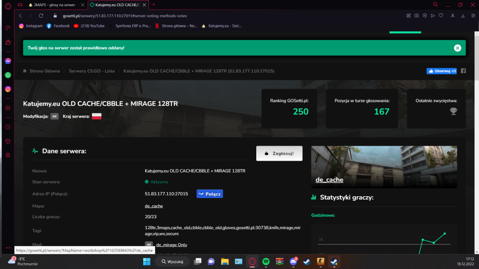
Task: Open the Netflix Strona główna bookmark
Action: tap(176, 26)
